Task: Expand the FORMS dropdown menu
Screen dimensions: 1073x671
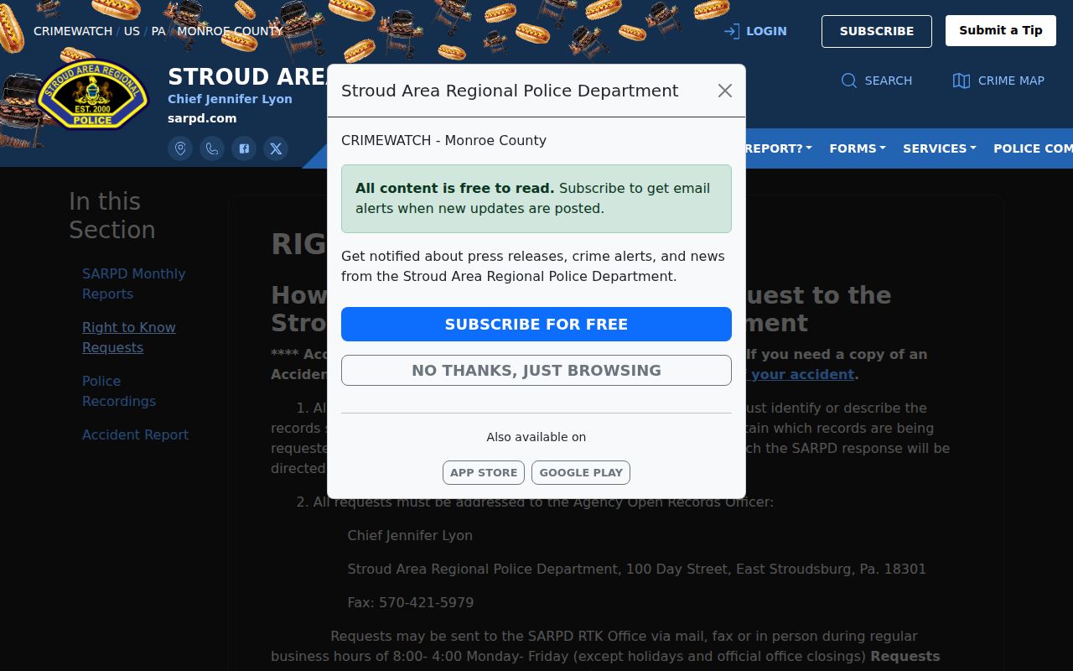Action: click(858, 148)
